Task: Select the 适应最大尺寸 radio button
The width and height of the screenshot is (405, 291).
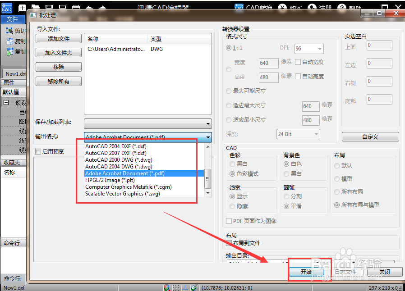Action: tap(229, 105)
